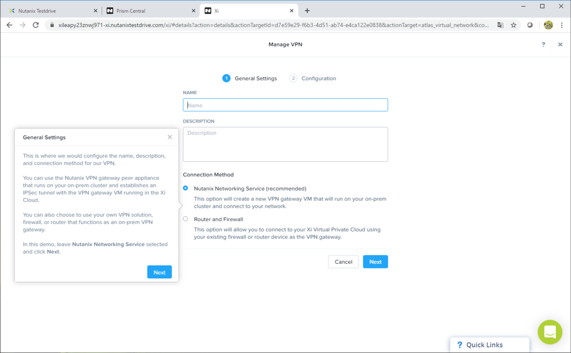Click the Description text area
Viewport: 571px width, 353px height.
(285, 144)
